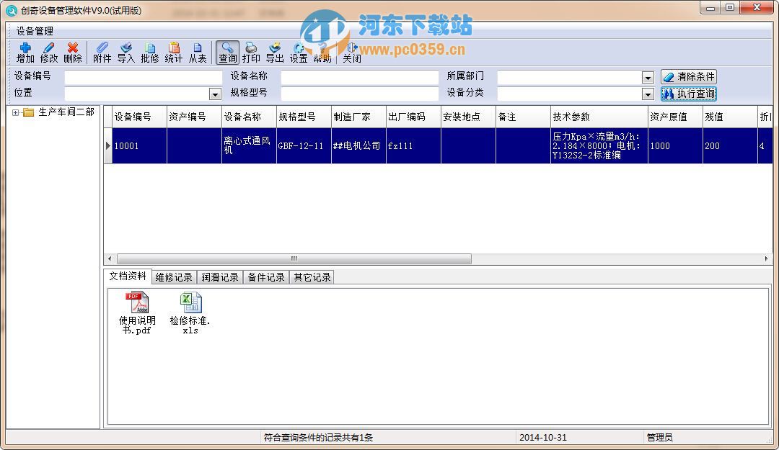Click the 执行查询 button
The image size is (779, 450).
(689, 94)
